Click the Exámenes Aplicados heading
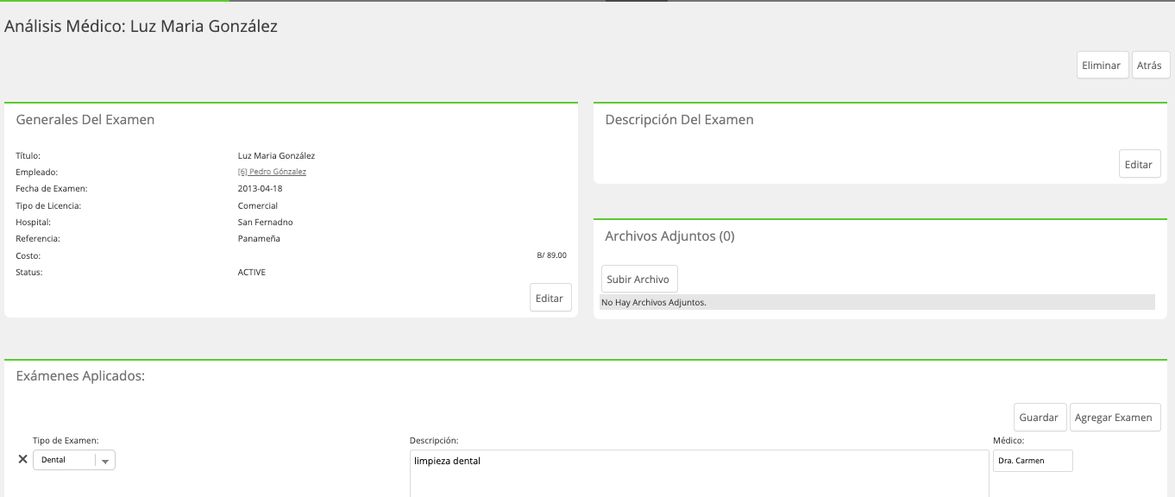 pos(80,376)
